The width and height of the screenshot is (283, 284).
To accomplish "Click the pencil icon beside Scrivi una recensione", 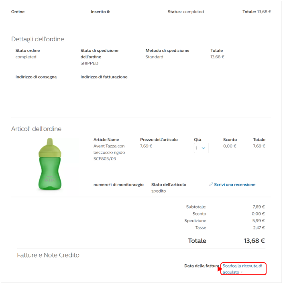I will point(211,185).
